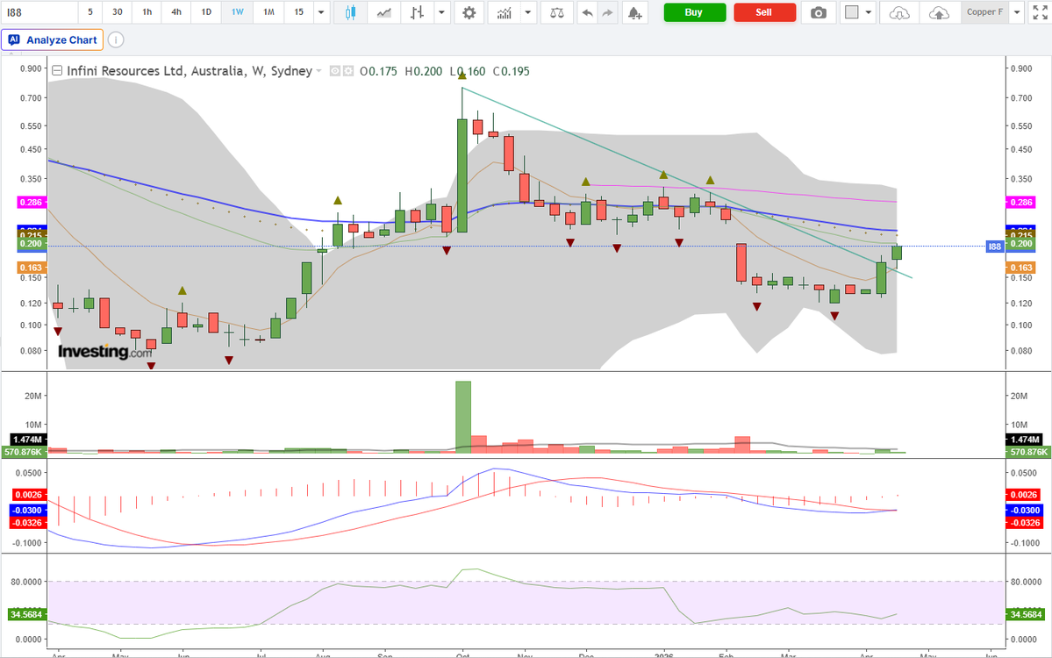
Task: Create an alert with the bell icon
Action: (634, 12)
